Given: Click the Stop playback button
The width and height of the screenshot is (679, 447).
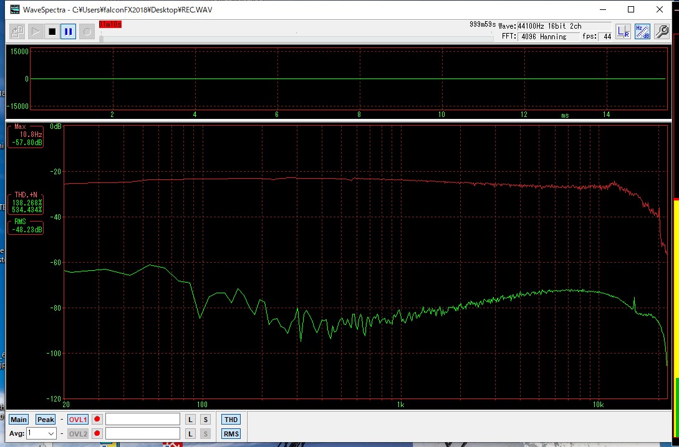Looking at the screenshot, I should pos(52,31).
